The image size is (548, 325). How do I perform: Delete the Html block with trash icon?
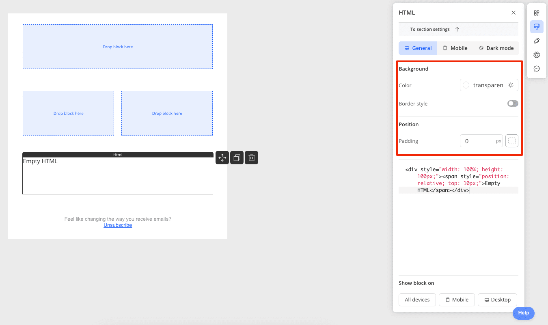252,157
